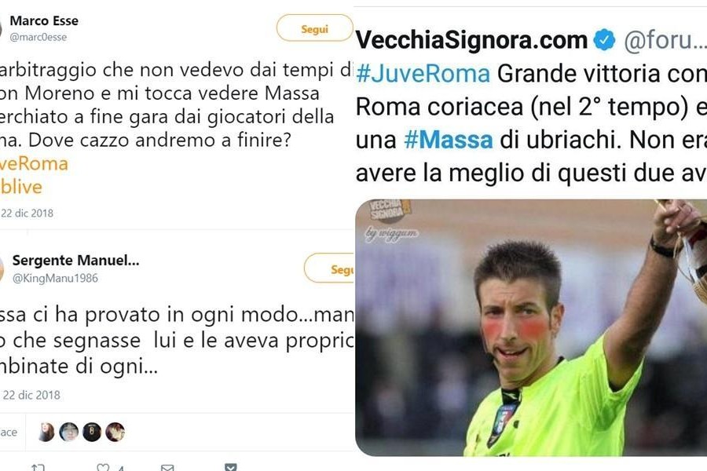
Task: View the first liker's avatar
Action: [x=46, y=432]
